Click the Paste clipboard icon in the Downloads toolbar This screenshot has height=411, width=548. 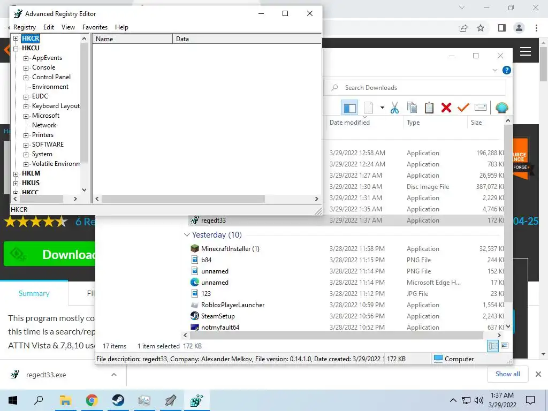[x=429, y=108]
